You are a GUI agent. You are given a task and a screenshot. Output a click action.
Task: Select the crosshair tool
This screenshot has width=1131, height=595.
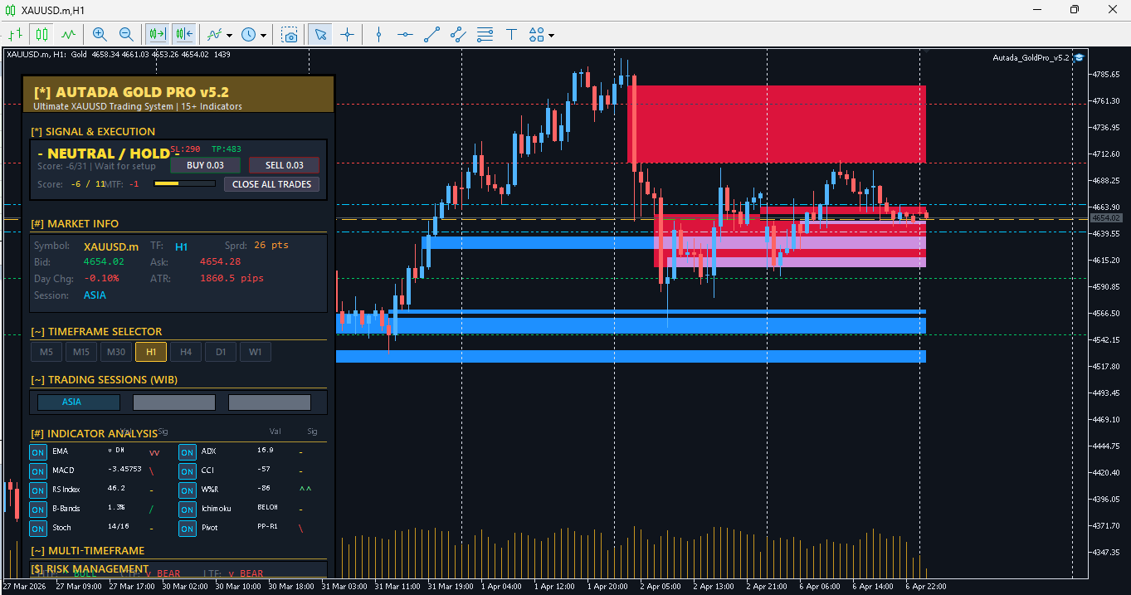pyautogui.click(x=347, y=34)
